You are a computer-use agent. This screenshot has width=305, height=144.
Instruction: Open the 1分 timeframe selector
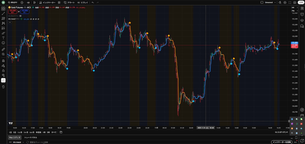click(x=28, y=2)
